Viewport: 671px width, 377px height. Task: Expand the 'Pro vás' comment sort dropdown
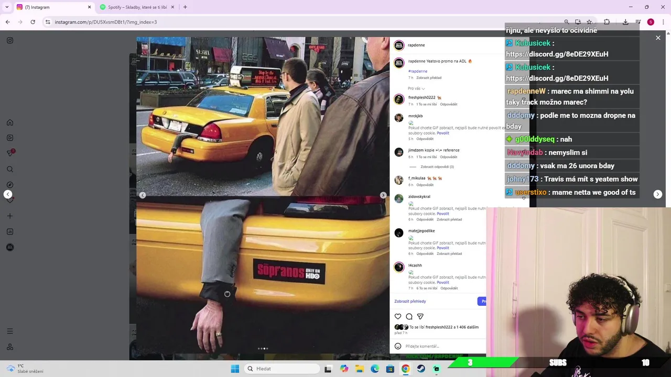[416, 88]
